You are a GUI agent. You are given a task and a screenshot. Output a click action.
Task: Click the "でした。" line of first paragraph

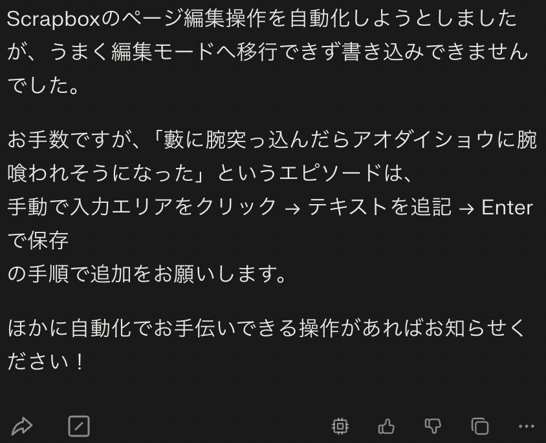pos(43,85)
